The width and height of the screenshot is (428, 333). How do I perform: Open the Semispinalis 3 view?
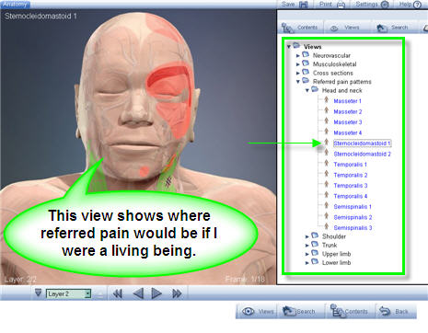click(x=353, y=228)
